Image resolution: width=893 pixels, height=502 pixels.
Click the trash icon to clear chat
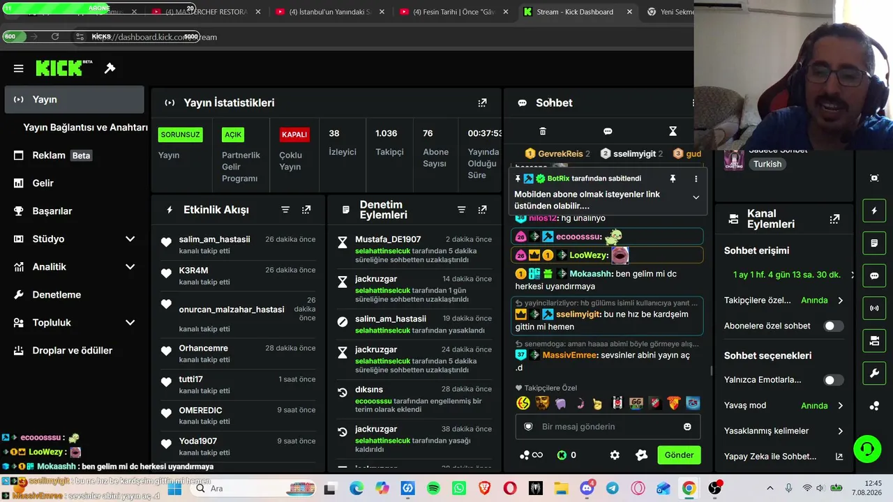coord(543,131)
